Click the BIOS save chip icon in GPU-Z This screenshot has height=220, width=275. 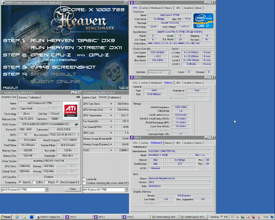coord(76,124)
